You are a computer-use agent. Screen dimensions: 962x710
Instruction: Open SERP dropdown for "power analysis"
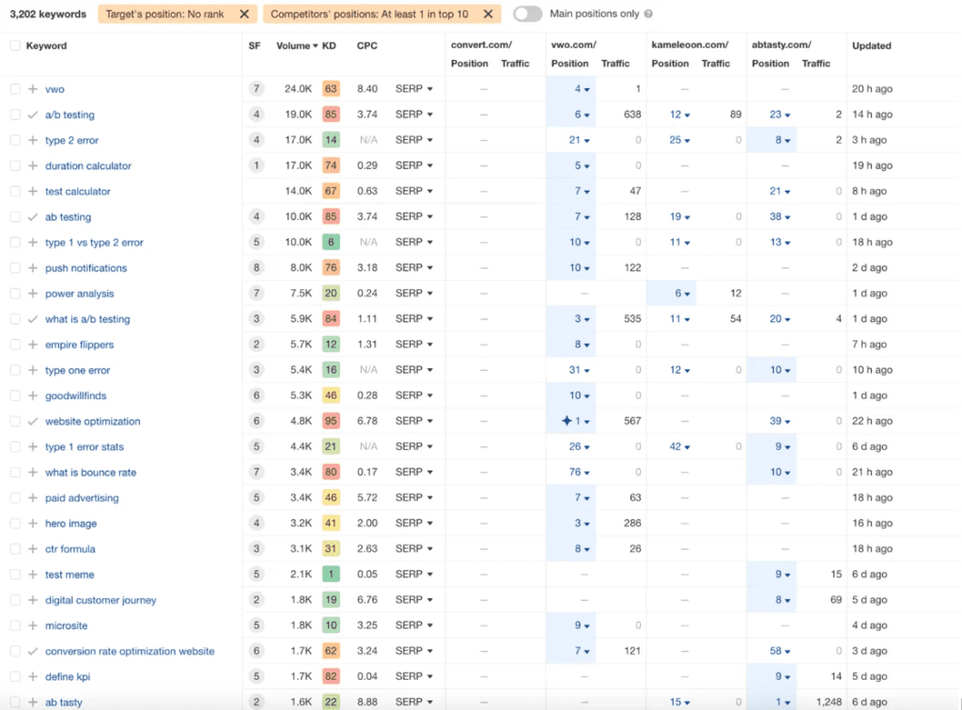point(414,293)
